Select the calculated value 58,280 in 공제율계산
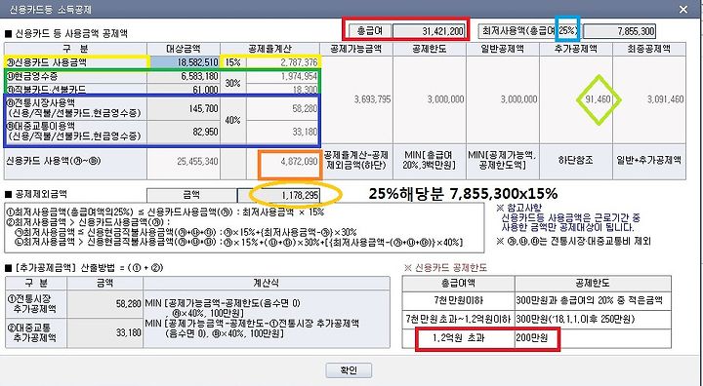 pyautogui.click(x=283, y=108)
